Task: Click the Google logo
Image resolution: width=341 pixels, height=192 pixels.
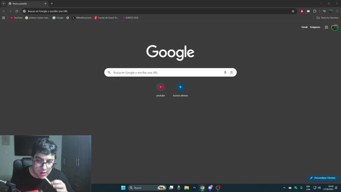Action: [x=170, y=53]
